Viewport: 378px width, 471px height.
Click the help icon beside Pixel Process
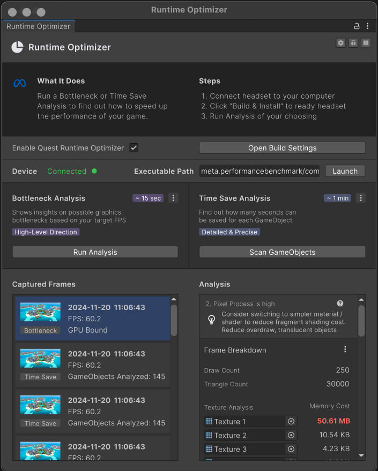coord(340,304)
